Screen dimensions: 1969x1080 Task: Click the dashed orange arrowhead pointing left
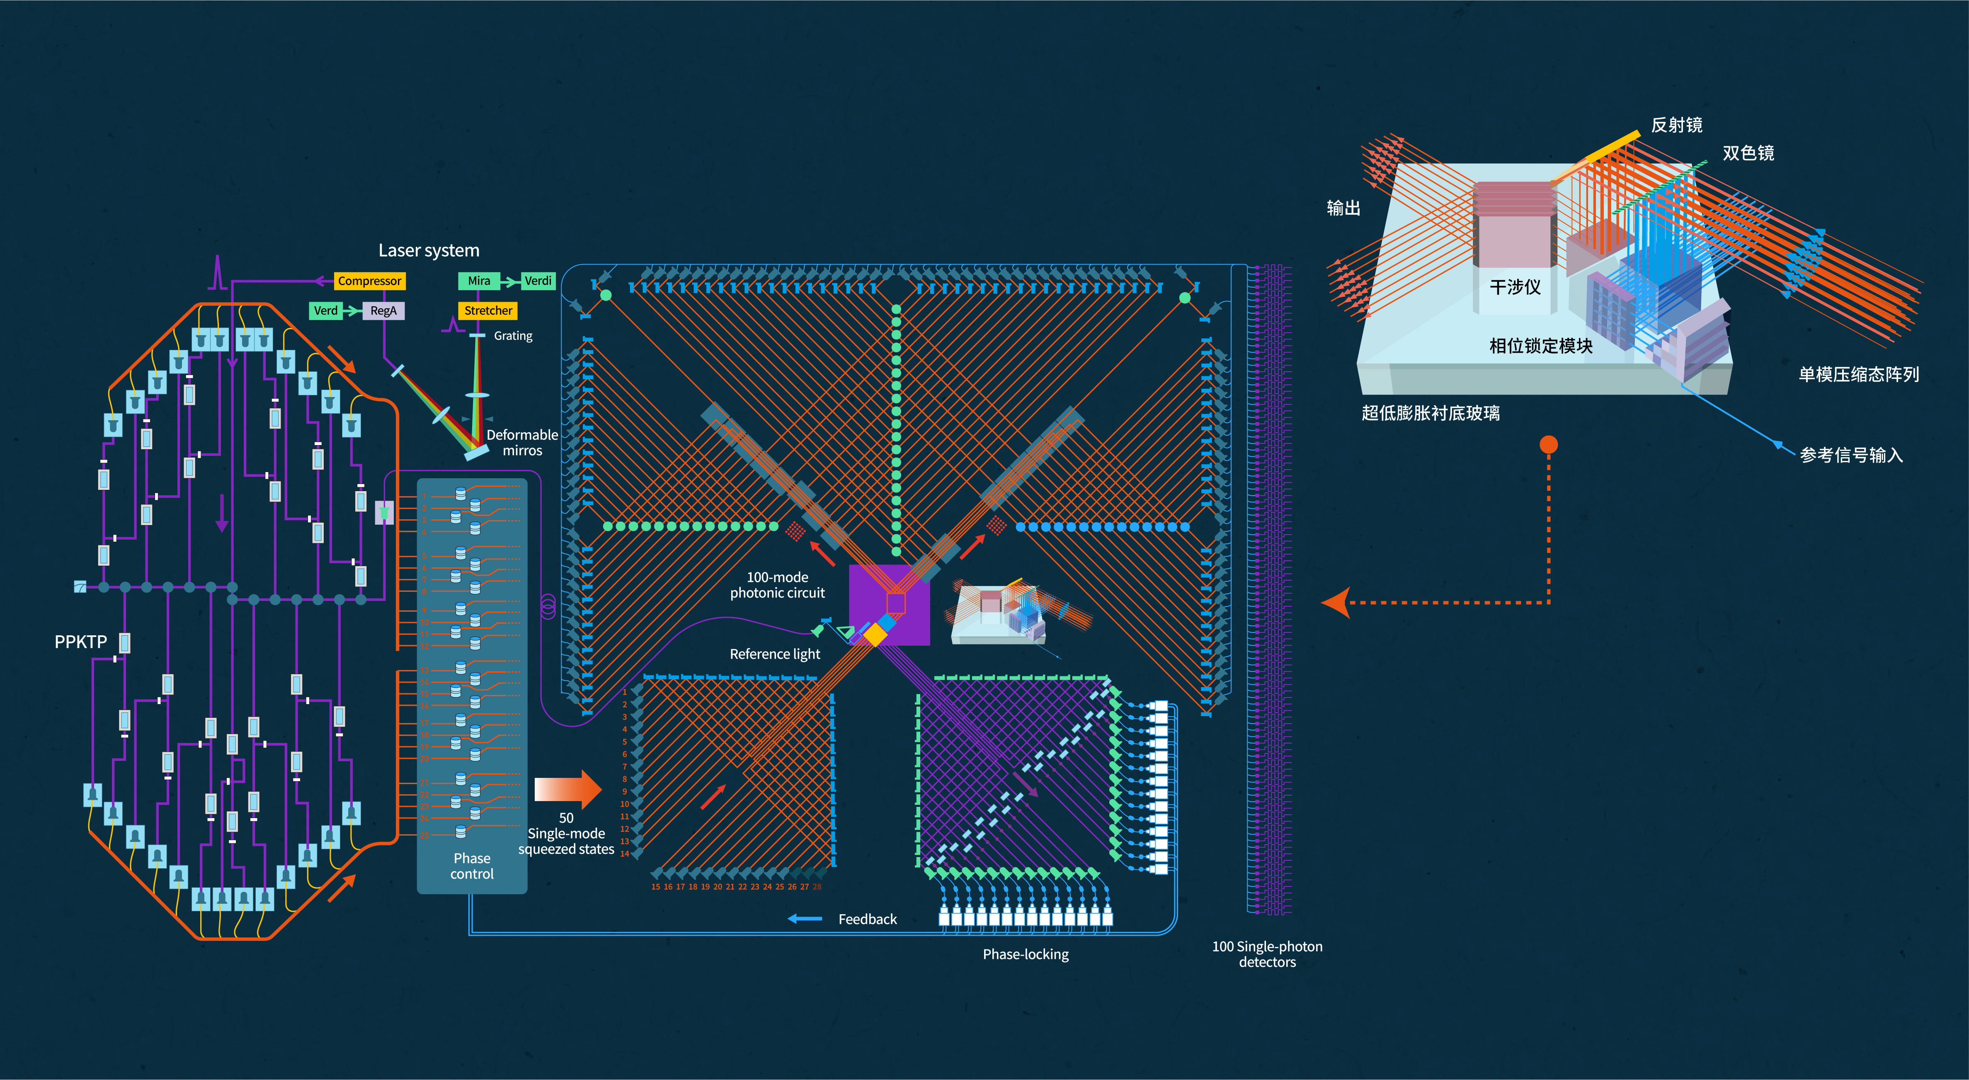[1336, 602]
